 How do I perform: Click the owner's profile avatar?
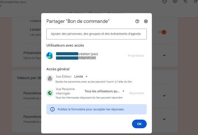pyautogui.click(x=50, y=56)
